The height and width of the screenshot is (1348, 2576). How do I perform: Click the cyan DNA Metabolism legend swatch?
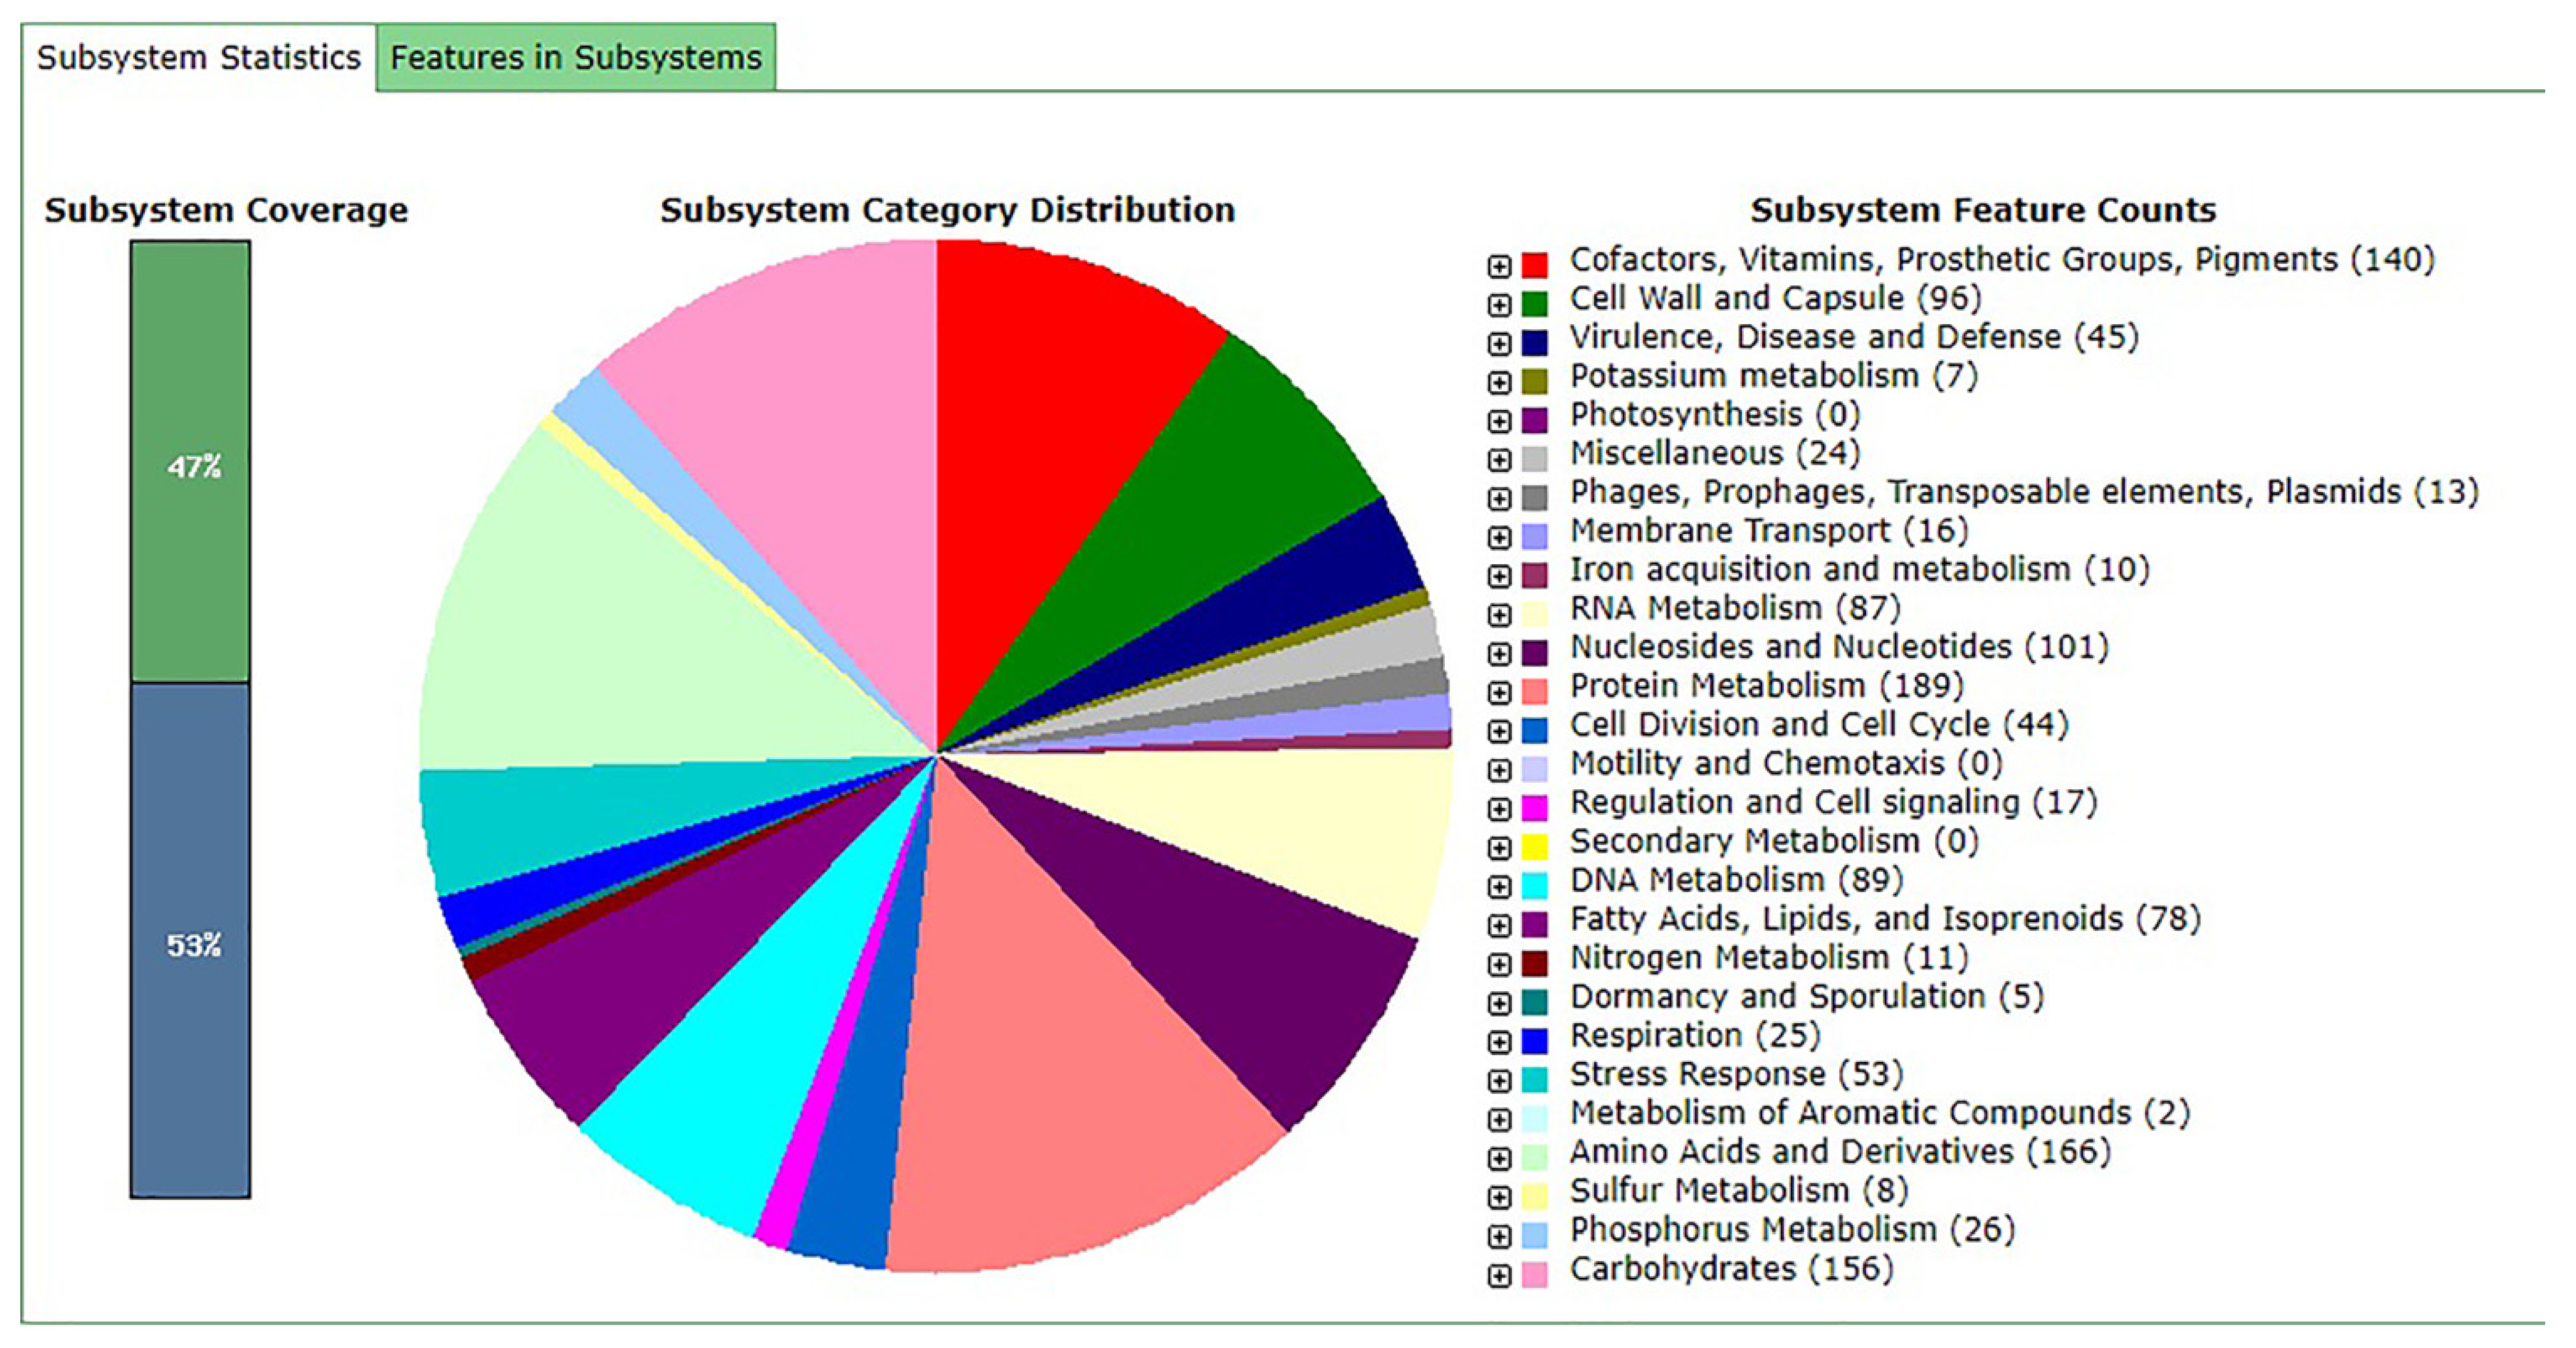tap(1534, 887)
